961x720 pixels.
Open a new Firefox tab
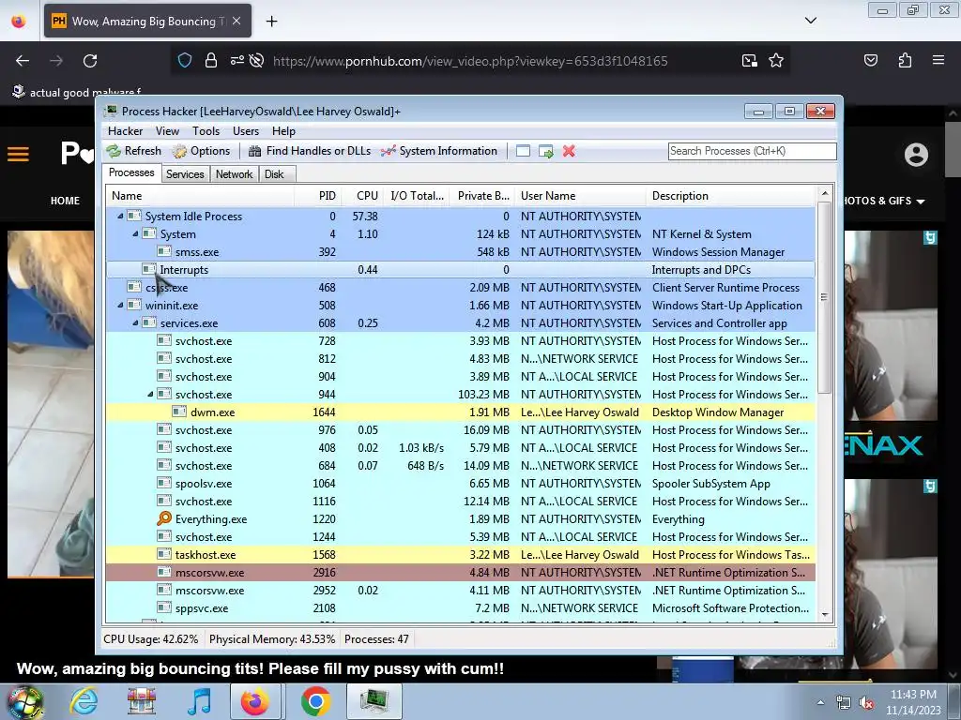tap(271, 22)
